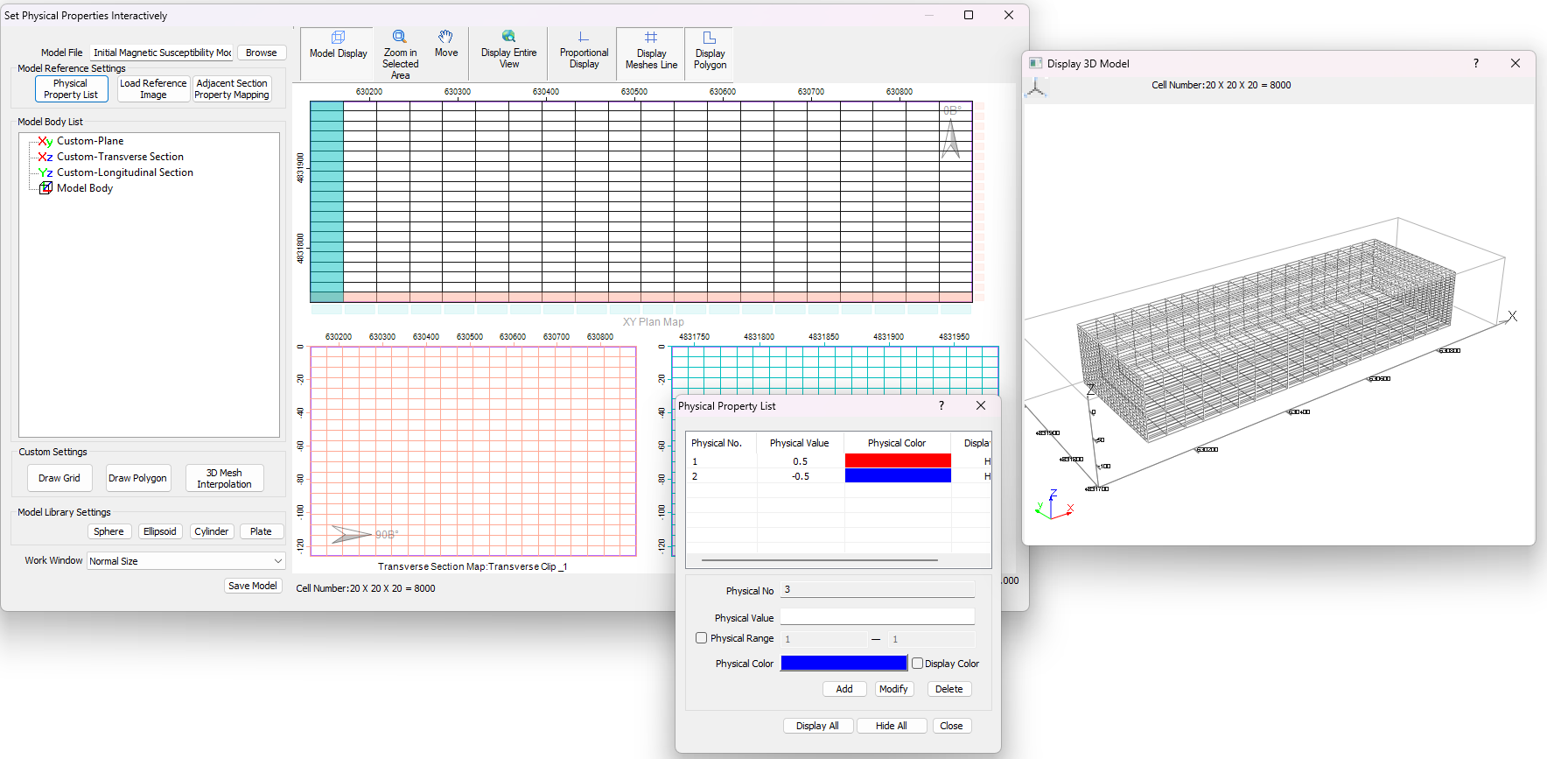
Task: Click the blue Physical Color swatch
Action: tap(843, 664)
